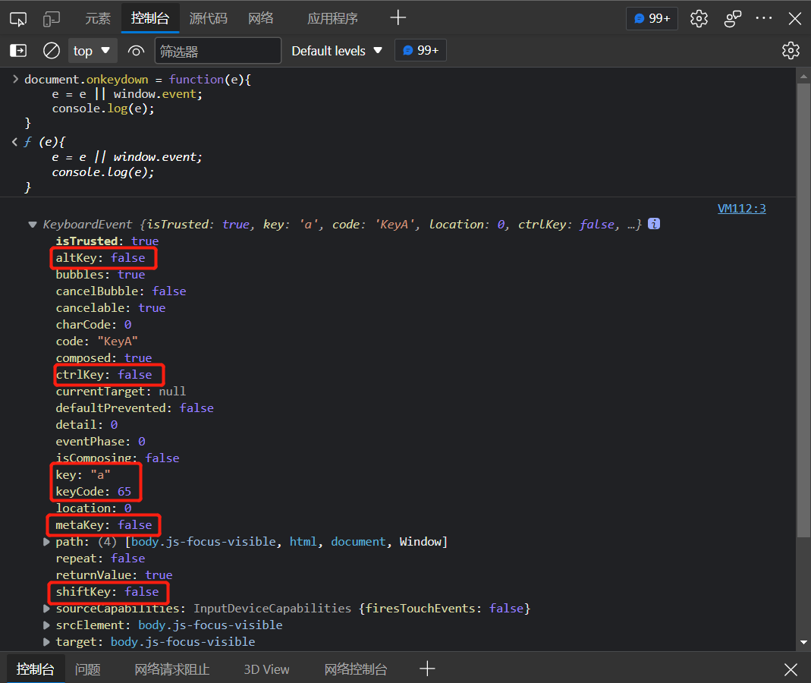Screen dimensions: 811x683
Task: Toggle device emulation icon
Action: pyautogui.click(x=51, y=19)
